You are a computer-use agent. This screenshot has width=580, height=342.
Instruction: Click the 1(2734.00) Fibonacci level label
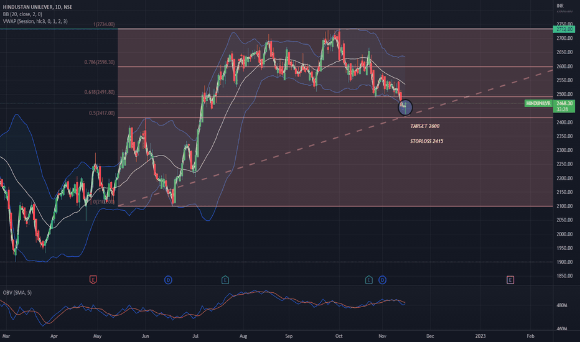coord(104,24)
